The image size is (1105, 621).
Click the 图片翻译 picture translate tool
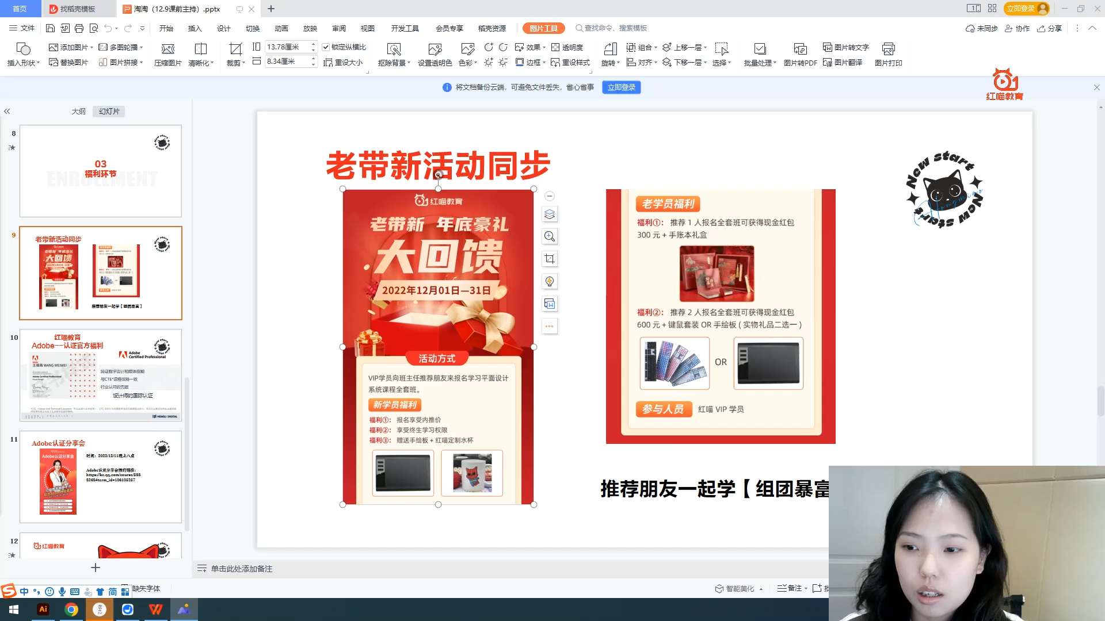(843, 62)
